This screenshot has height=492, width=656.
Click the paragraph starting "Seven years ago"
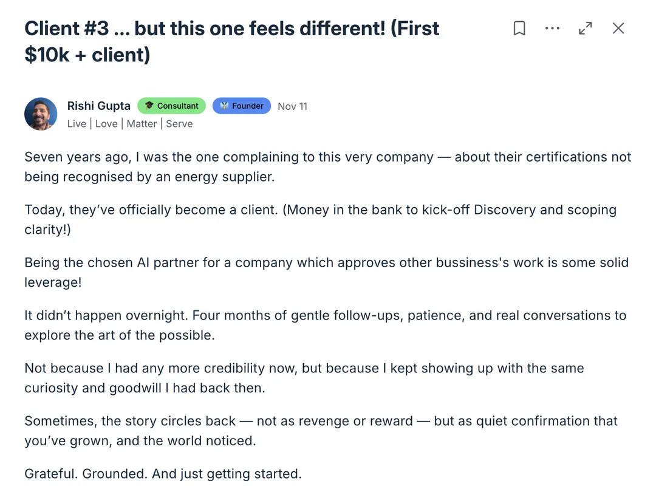tap(327, 167)
